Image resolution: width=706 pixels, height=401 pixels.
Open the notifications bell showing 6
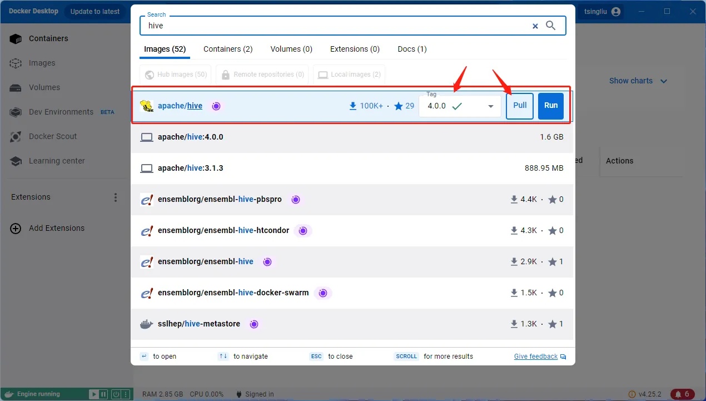coord(683,394)
